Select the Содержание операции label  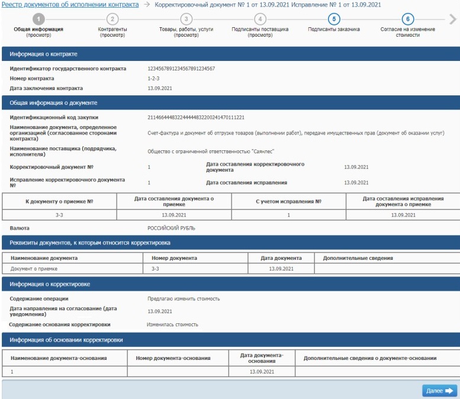coord(38,299)
